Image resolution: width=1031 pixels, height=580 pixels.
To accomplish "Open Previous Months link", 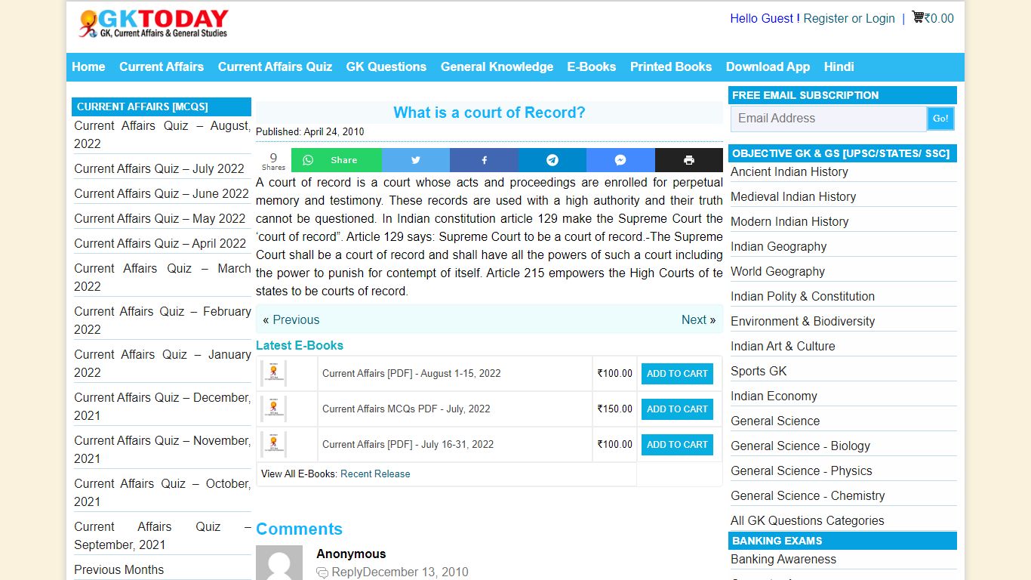I will 118,569.
